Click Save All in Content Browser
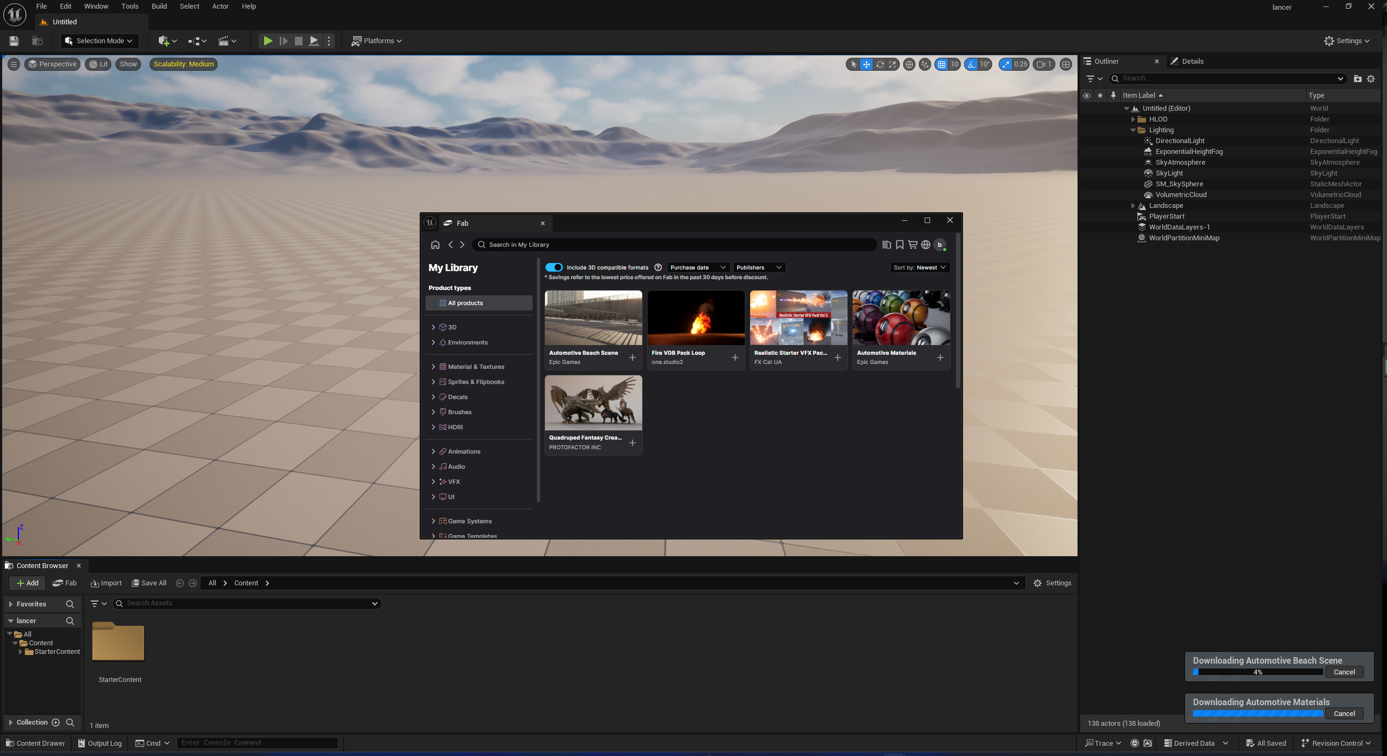The image size is (1387, 756). coord(149,583)
